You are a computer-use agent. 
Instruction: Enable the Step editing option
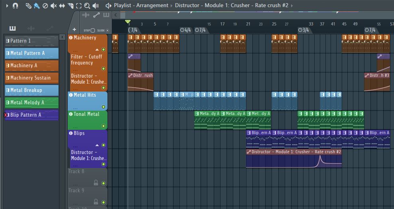tap(93, 30)
